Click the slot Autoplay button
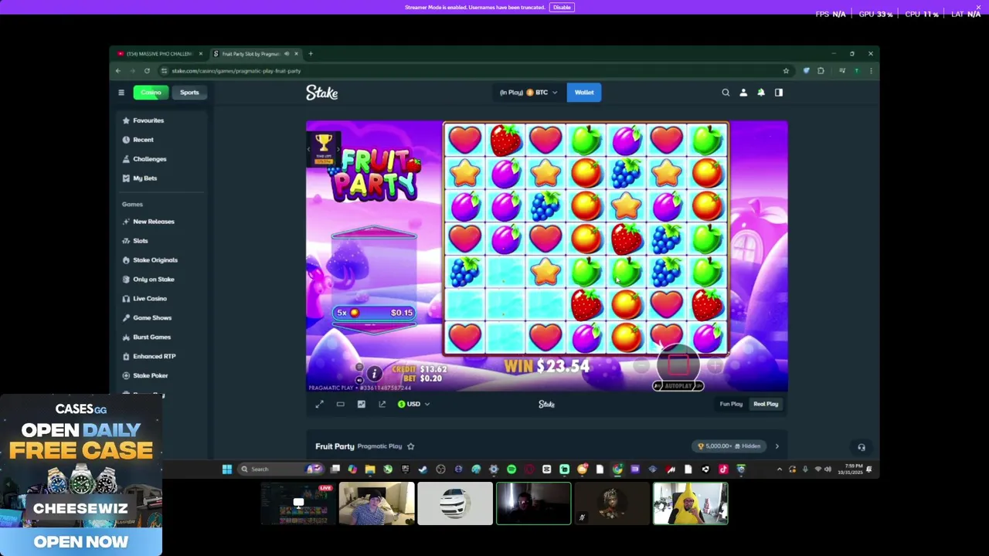The image size is (989, 556). (678, 385)
